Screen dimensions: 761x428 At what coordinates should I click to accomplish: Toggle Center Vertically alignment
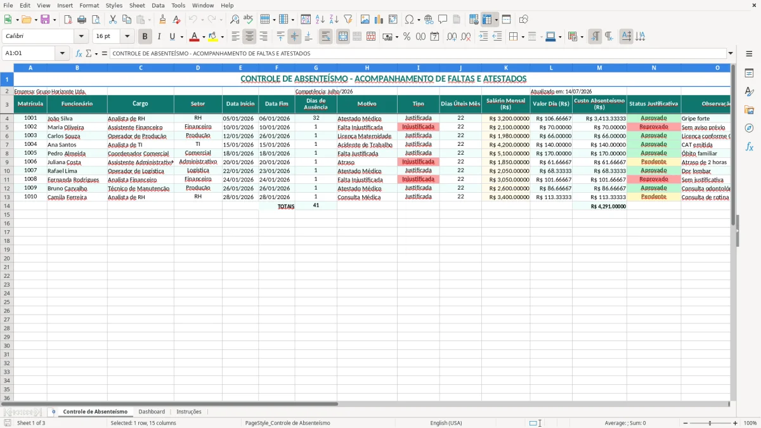coord(294,37)
